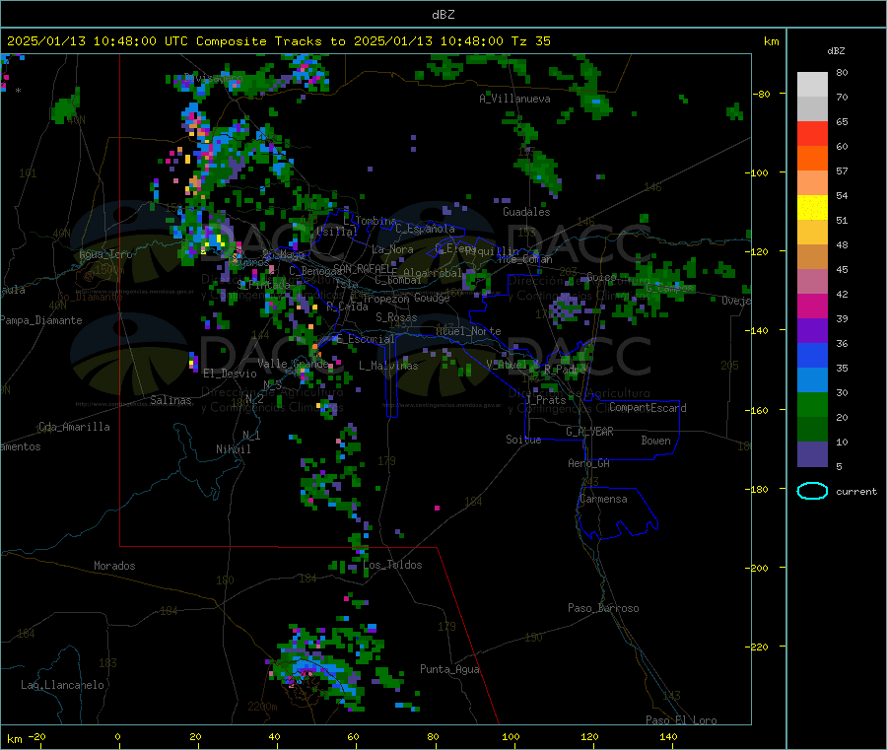Click the blue 35 dBZ legend swatch
The width and height of the screenshot is (887, 750).
coord(812,355)
